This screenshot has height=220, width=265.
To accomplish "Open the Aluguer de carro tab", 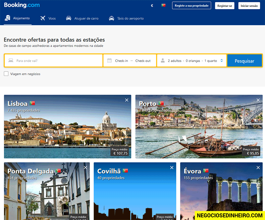I will (82, 18).
